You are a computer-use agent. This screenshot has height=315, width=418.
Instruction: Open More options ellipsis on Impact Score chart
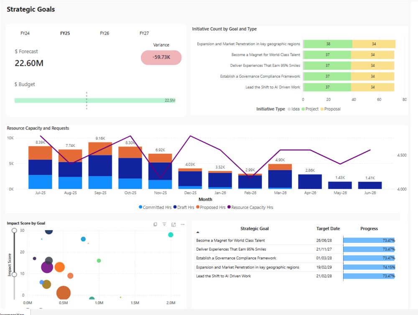coord(183,224)
